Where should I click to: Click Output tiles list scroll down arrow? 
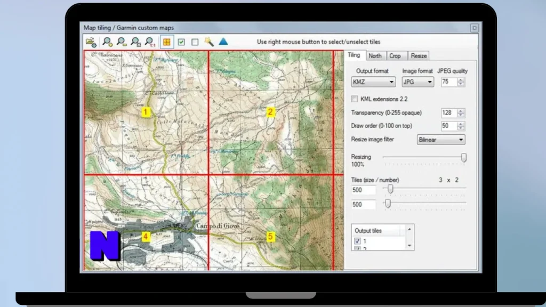click(x=409, y=246)
